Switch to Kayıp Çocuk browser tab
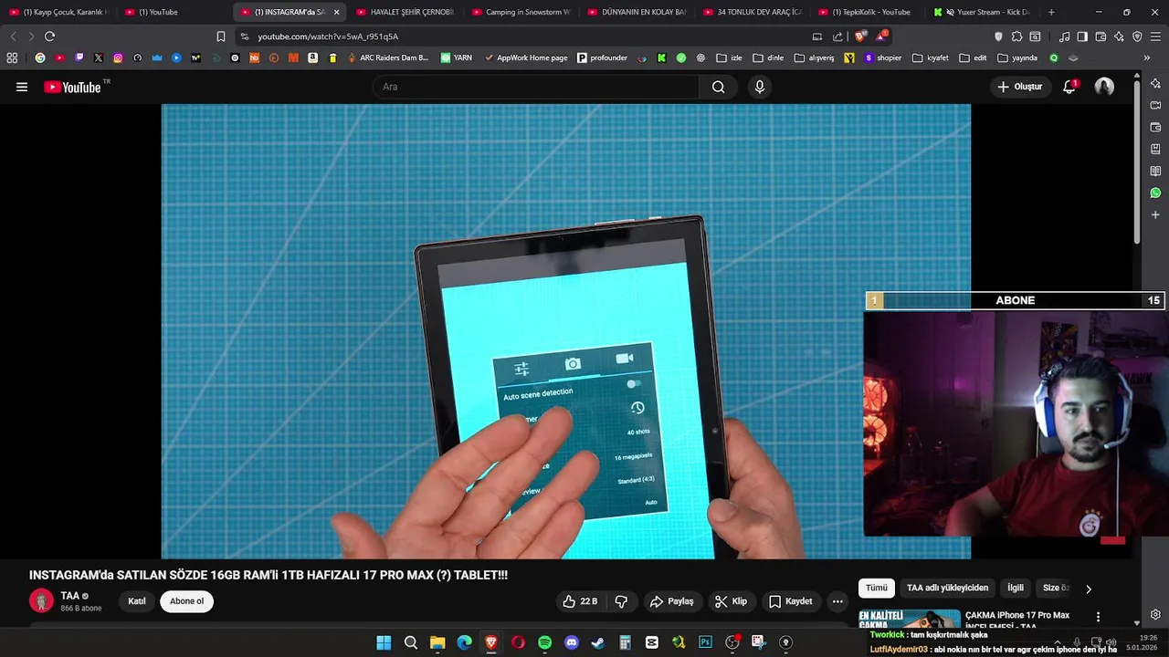 58,12
